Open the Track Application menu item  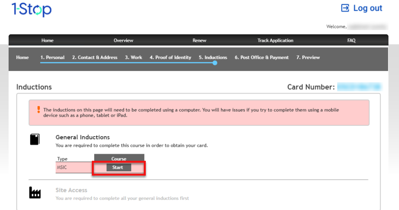(x=276, y=41)
